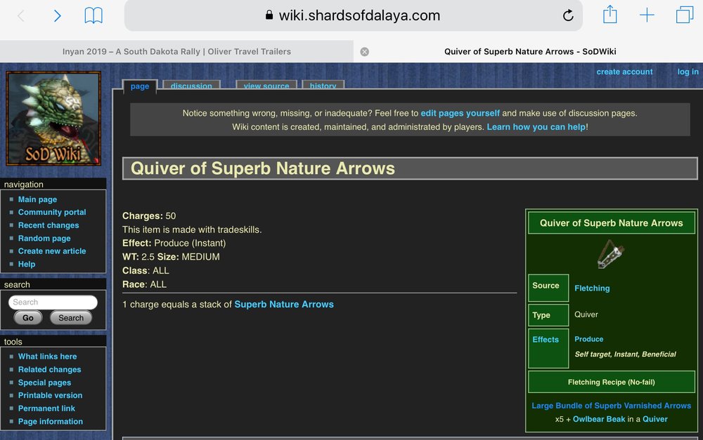Viewport: 703px width, 440px height.
Task: Reload the page with refresh icon
Action: 568,15
